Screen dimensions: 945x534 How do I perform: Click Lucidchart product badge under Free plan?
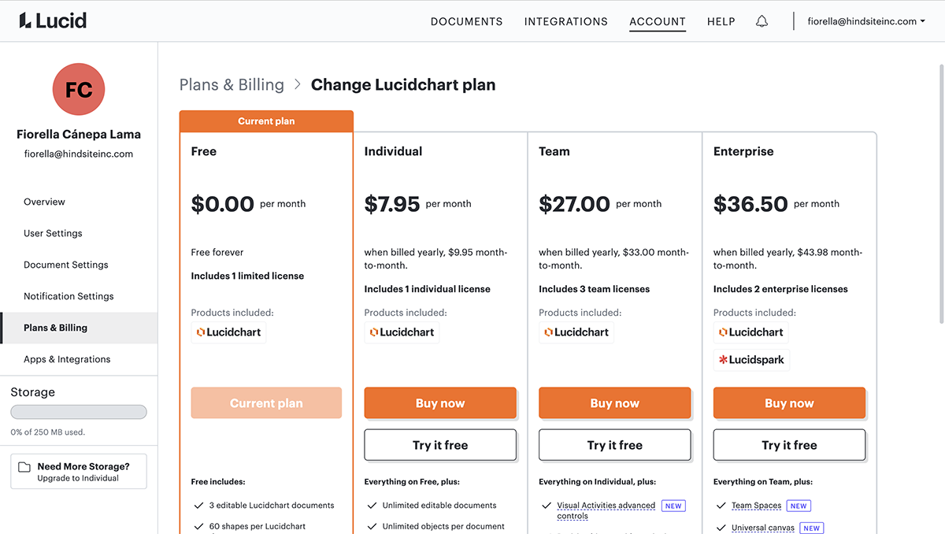228,332
